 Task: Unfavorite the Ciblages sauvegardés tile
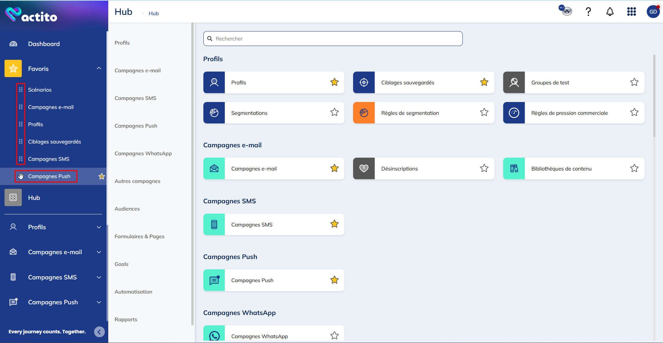[x=484, y=82]
